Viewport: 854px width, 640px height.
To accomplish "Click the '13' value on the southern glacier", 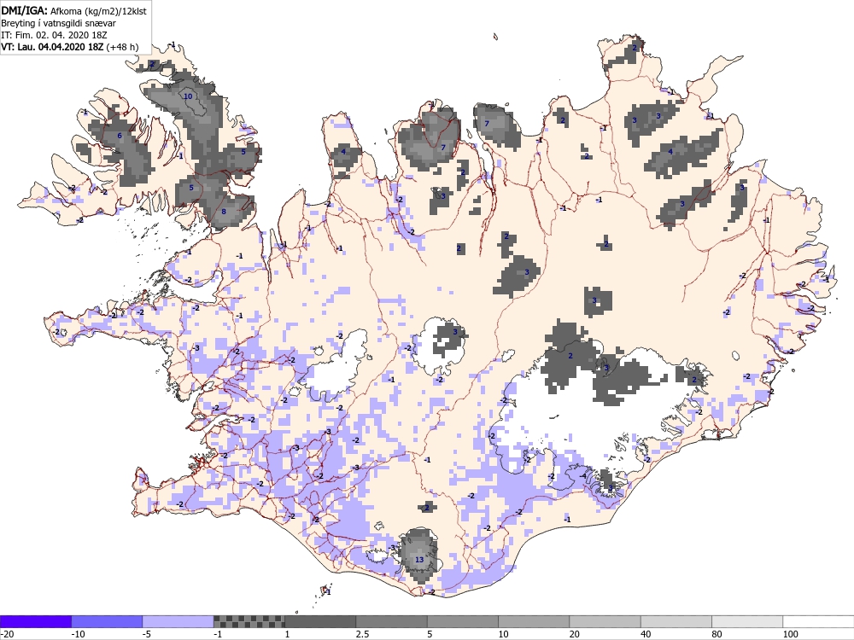I will pos(419,560).
